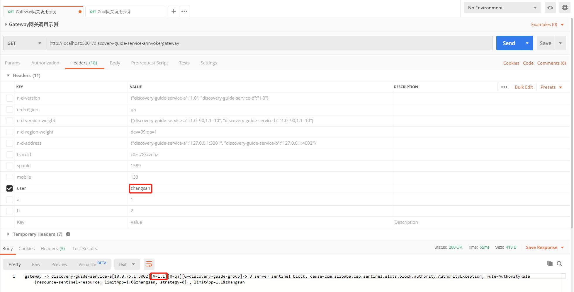Click the n-d-region value qa
Screen dimensions: 574x292
[x=133, y=110]
